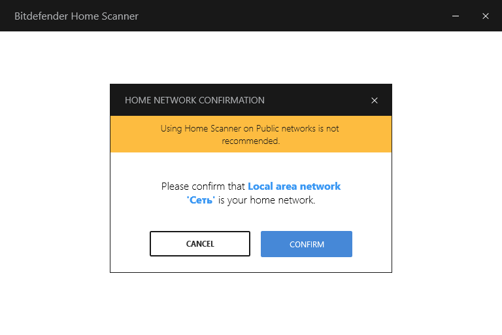Image resolution: width=502 pixels, height=335 pixels.
Task: Click the 'Bitdefender Home Scanner' window title
Action: 76,16
